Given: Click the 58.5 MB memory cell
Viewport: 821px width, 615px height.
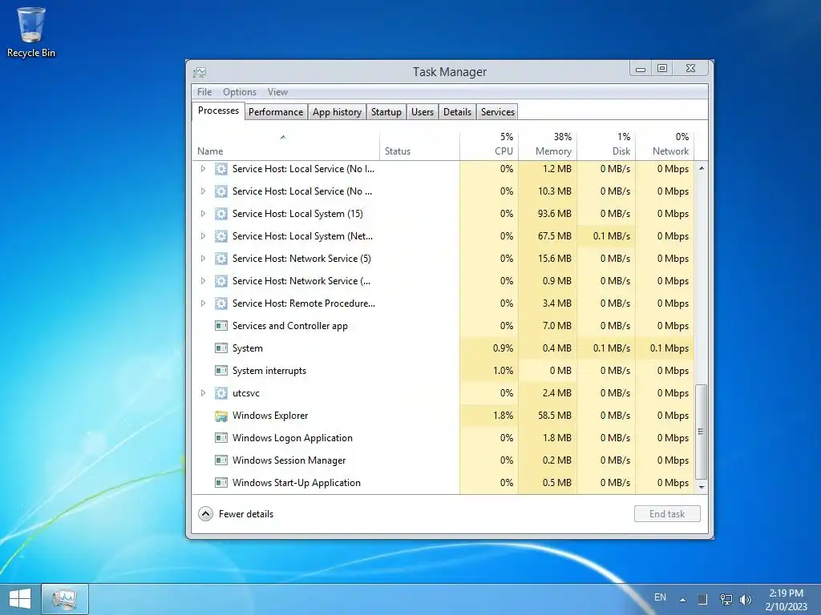Looking at the screenshot, I should 548,416.
